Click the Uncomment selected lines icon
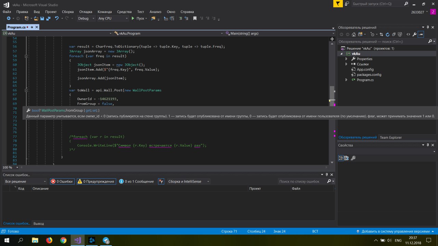This screenshot has height=246, width=438. pyautogui.click(x=186, y=18)
